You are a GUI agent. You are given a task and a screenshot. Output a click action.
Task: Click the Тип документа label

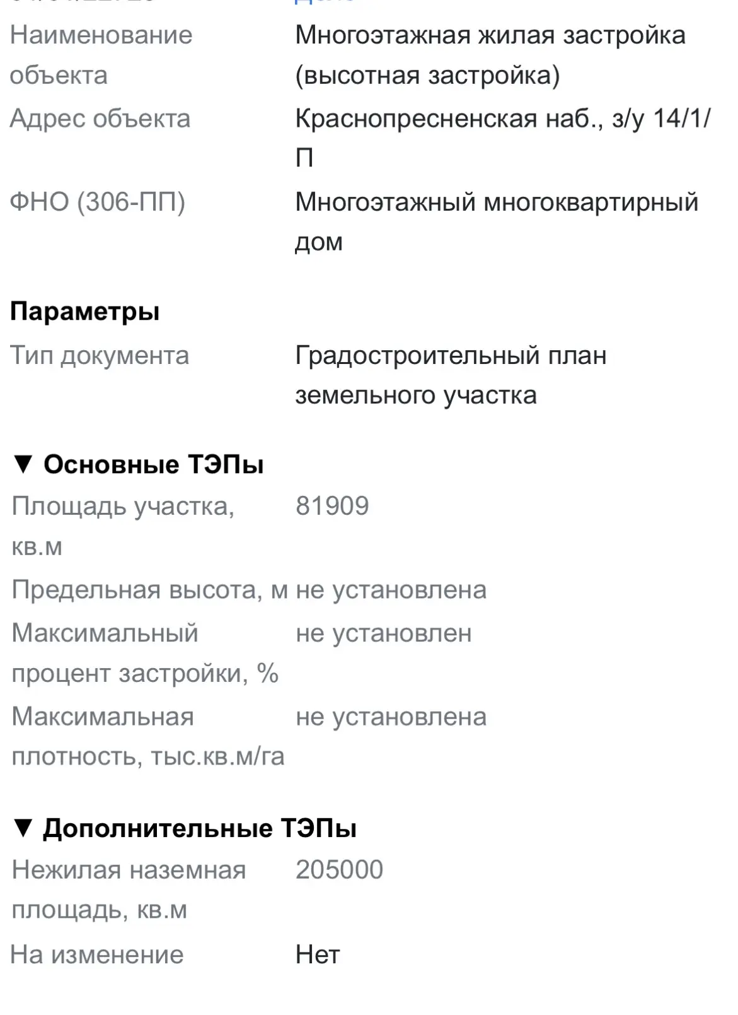point(100,356)
